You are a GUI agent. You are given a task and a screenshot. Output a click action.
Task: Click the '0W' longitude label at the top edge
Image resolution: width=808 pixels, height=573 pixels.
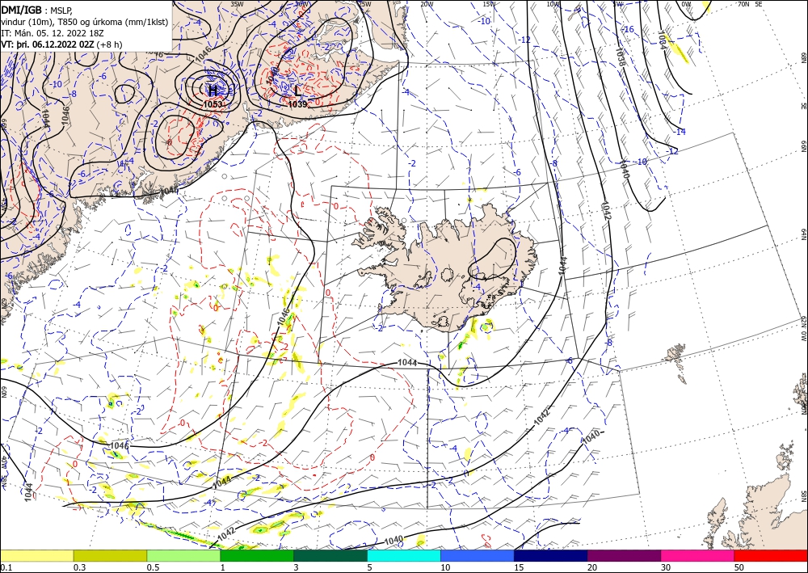(x=686, y=4)
